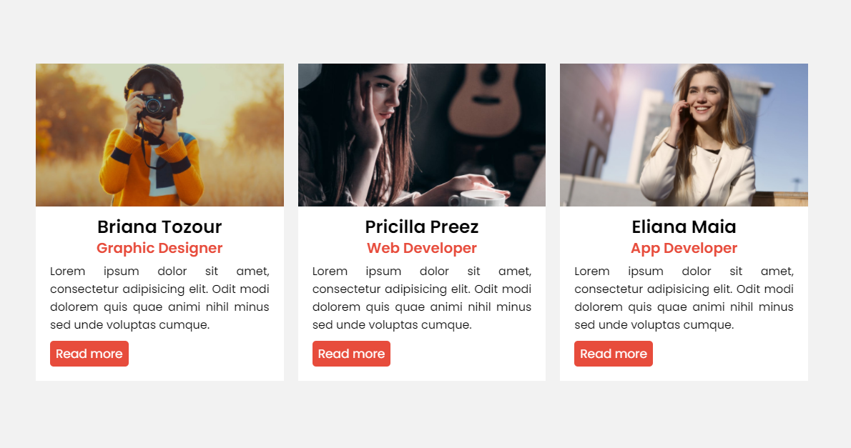The image size is (851, 448).
Task: Click the Graphic Designer role label
Action: (159, 249)
